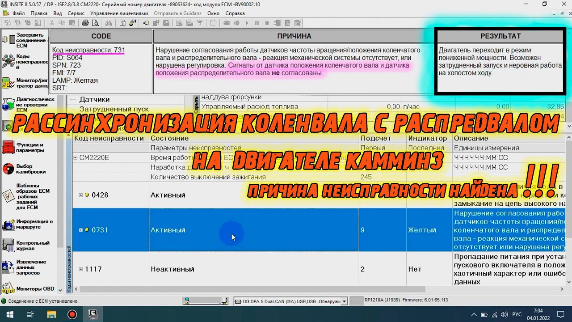This screenshot has height=322, width=572.
Task: Click the camera snapshot toolbar icon
Action: click(x=227, y=23)
